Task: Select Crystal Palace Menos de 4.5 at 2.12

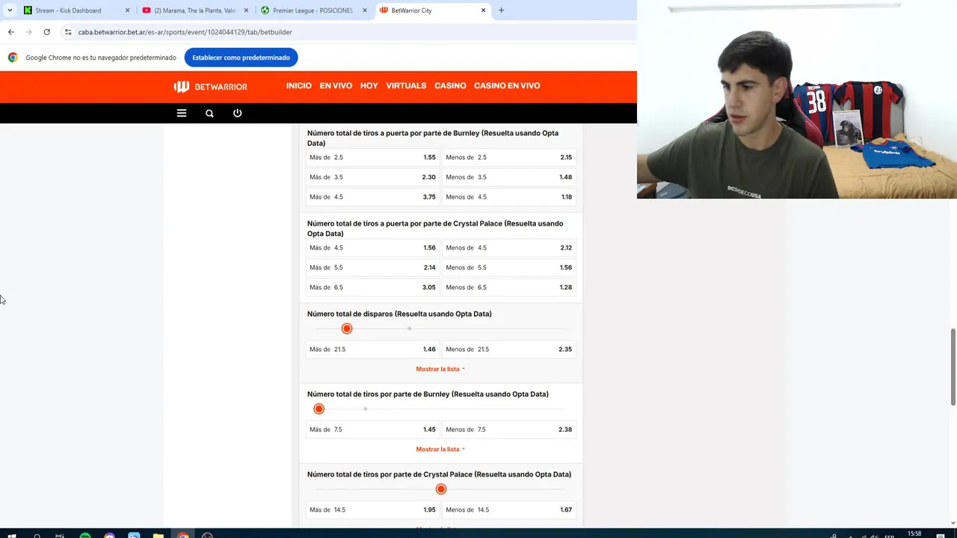Action: point(509,248)
